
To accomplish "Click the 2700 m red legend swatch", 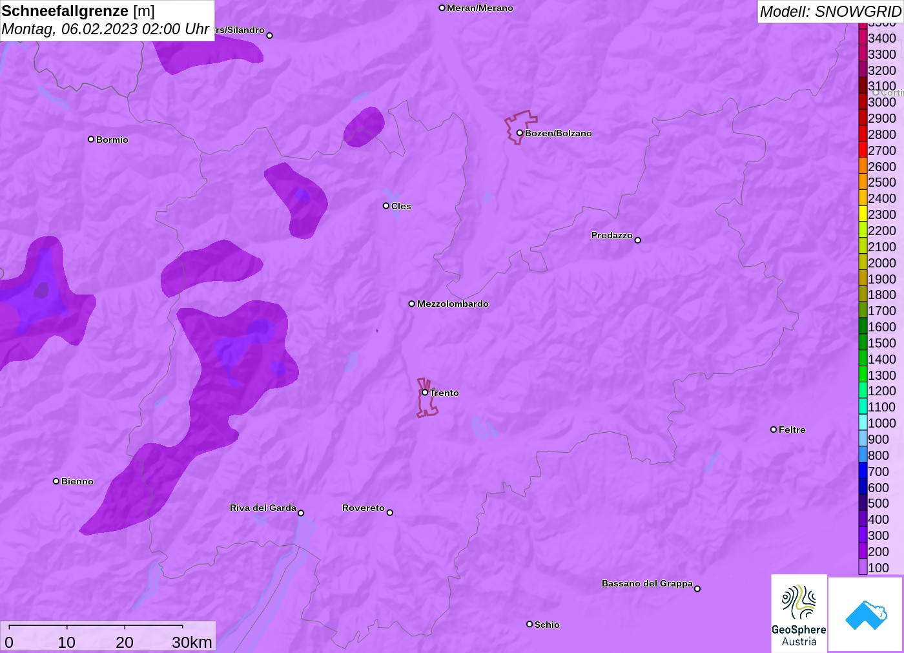I will click(x=863, y=150).
